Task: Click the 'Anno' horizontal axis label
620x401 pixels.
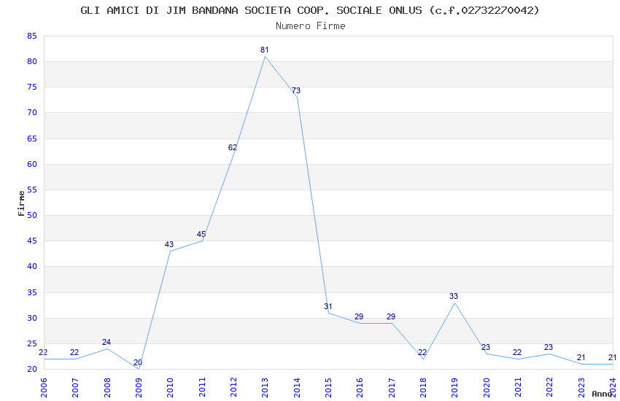Action: point(602,394)
